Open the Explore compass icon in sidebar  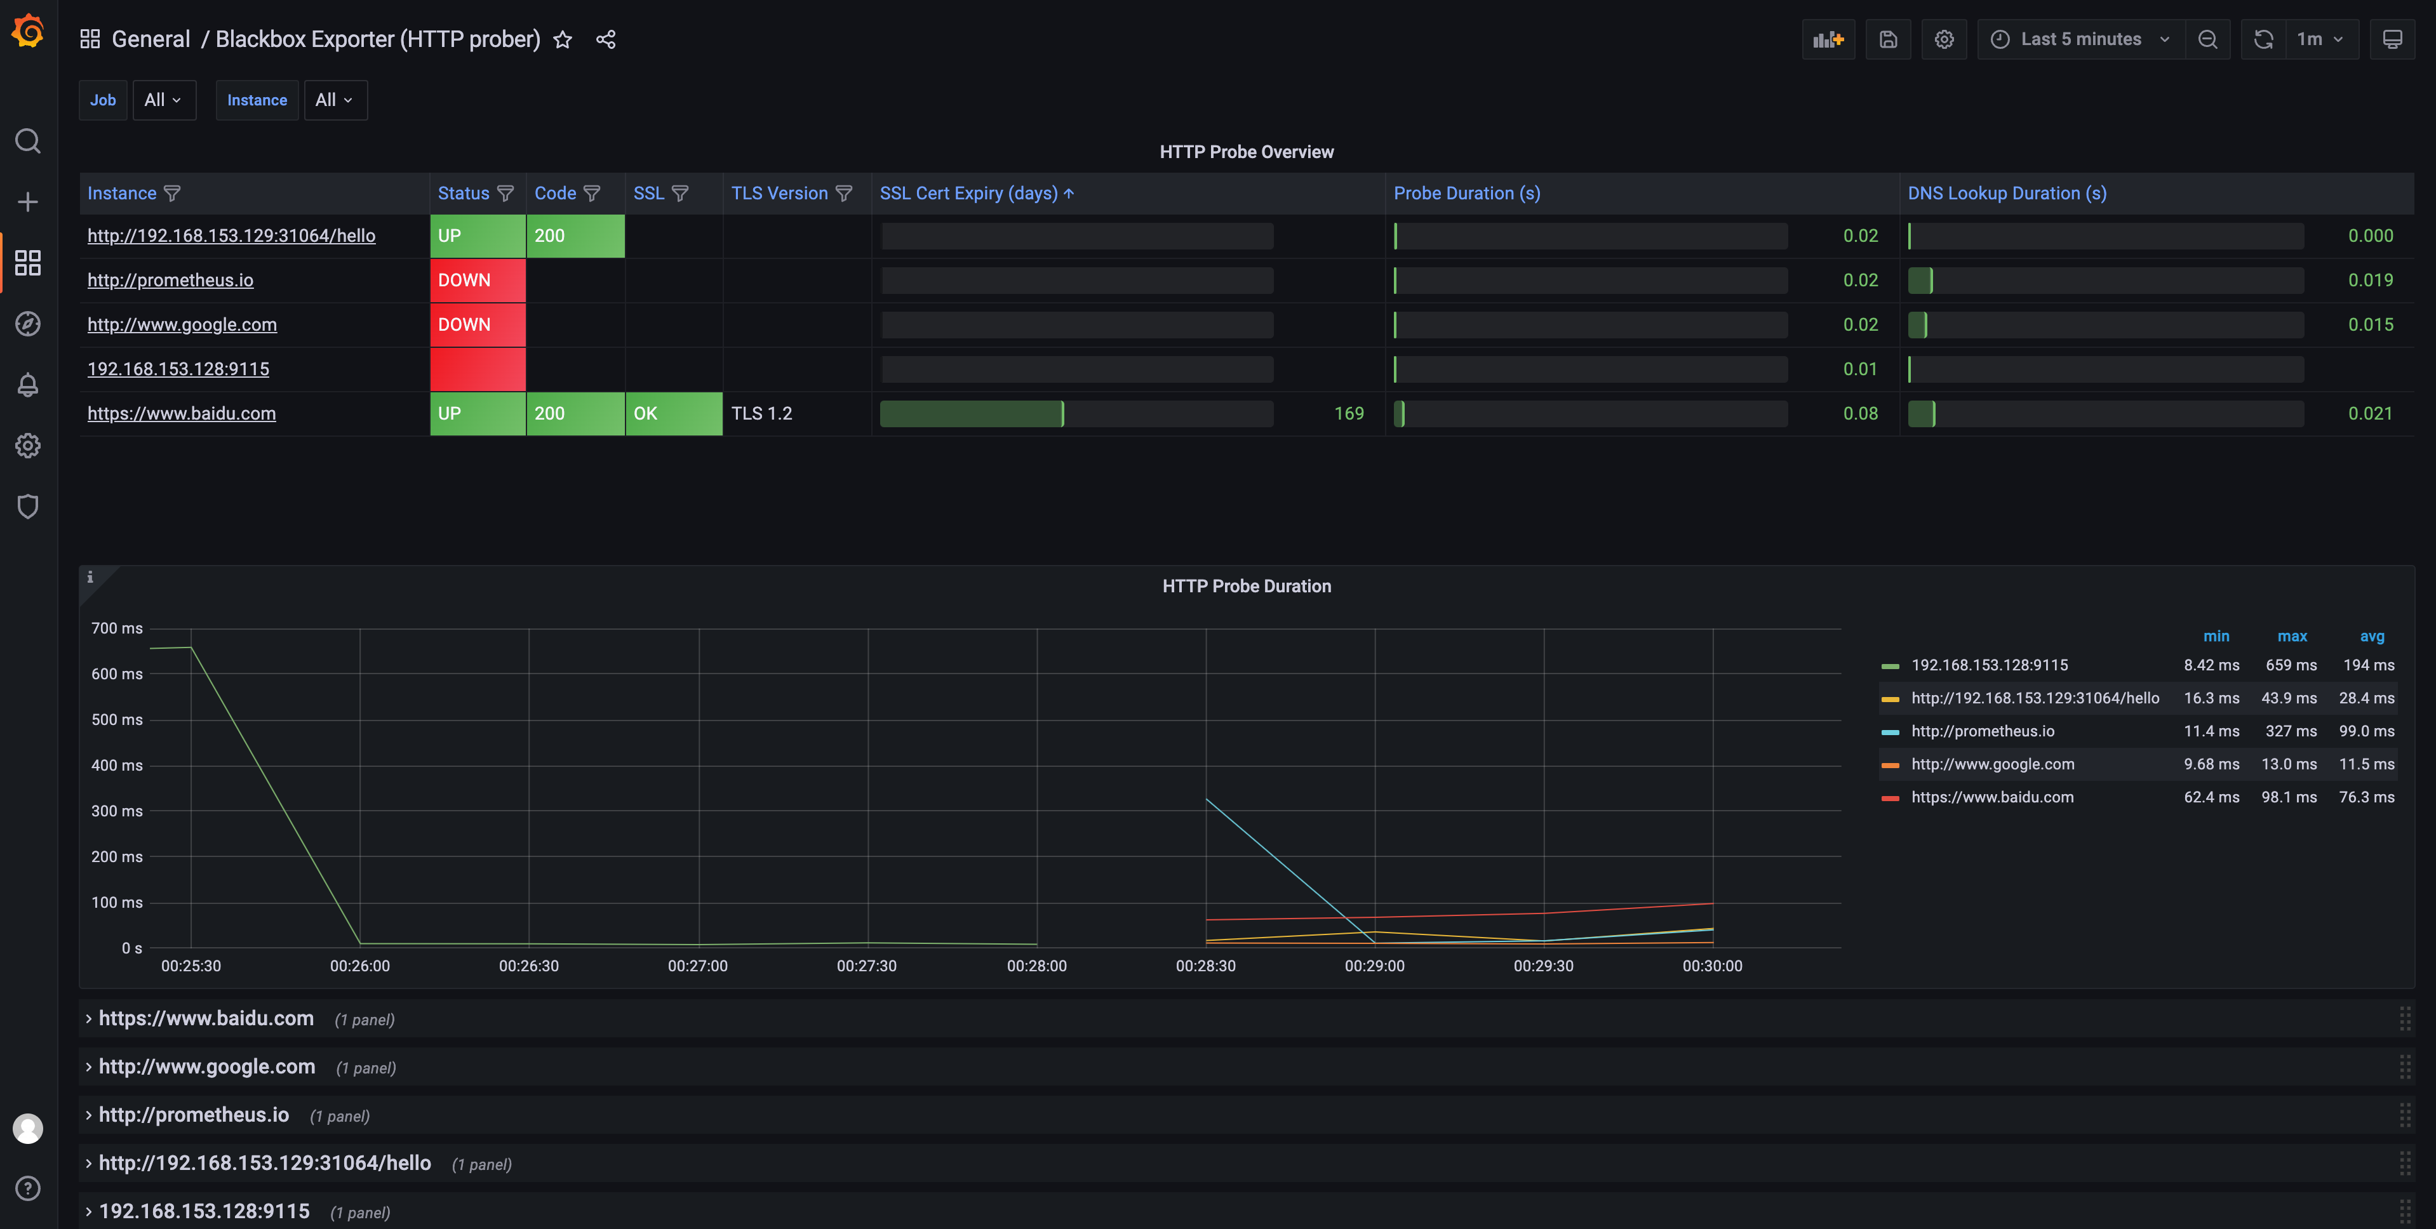(x=27, y=324)
